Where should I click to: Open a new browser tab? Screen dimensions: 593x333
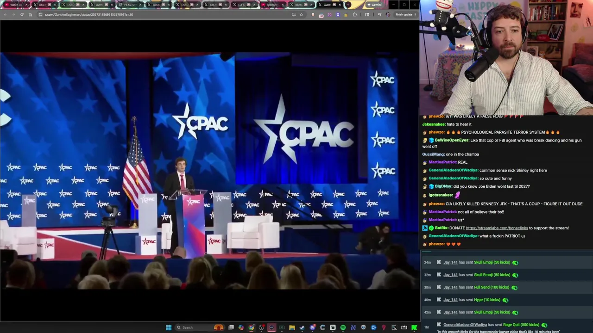[348, 5]
